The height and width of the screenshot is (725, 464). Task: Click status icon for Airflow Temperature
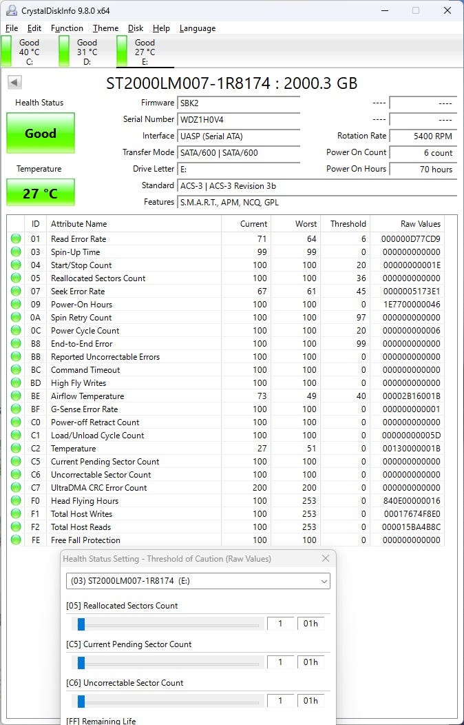16,396
